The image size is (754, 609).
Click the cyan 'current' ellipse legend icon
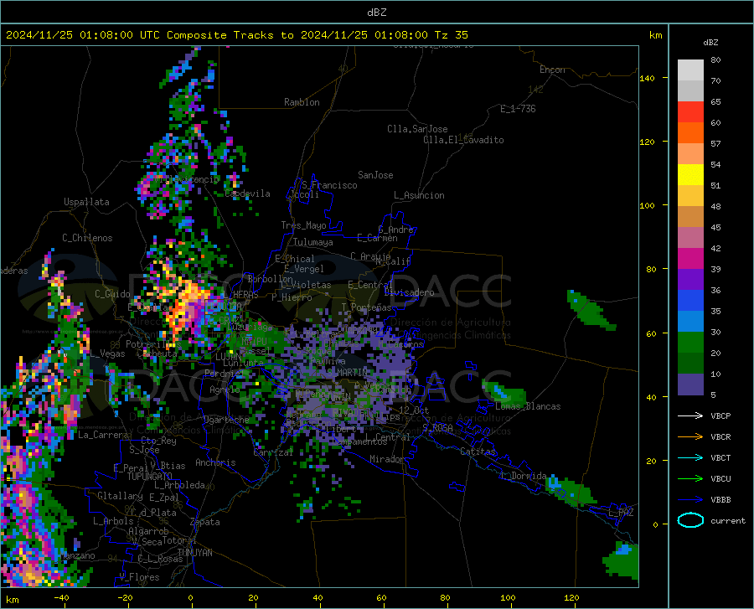pos(690,520)
